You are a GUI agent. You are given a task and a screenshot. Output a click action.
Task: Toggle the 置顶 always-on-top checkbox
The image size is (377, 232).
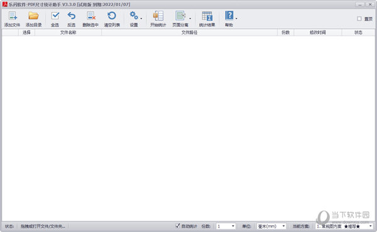coord(359,19)
